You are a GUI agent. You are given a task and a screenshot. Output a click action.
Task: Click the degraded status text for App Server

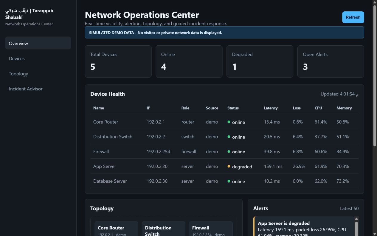242,166
